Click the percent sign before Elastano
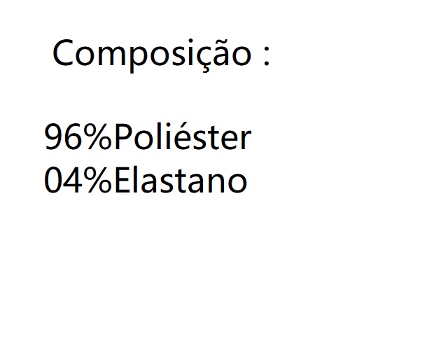This screenshot has width=448, height=350. pyautogui.click(x=97, y=180)
